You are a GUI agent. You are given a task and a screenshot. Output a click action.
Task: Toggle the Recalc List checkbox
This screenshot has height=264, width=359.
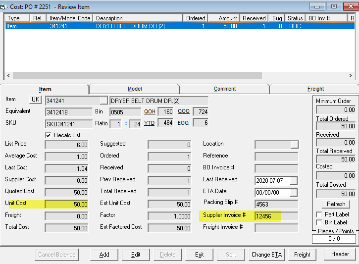pos(48,135)
